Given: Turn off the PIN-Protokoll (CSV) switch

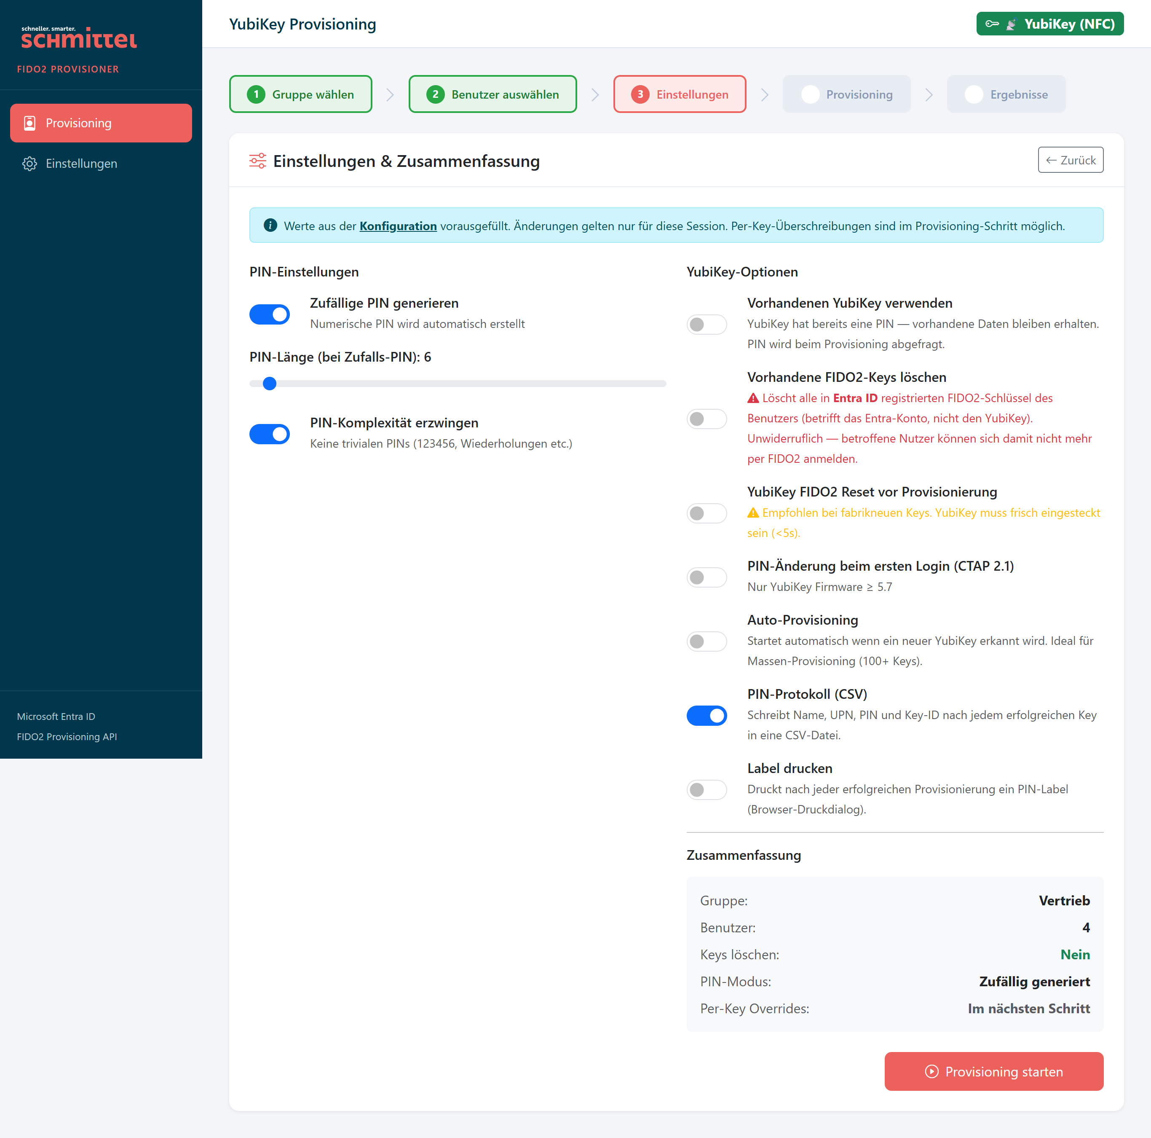Looking at the screenshot, I should point(707,715).
